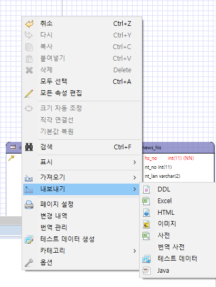Export as 이미지 from the submenu
Viewport: 216px width, 287px height.
178,224
